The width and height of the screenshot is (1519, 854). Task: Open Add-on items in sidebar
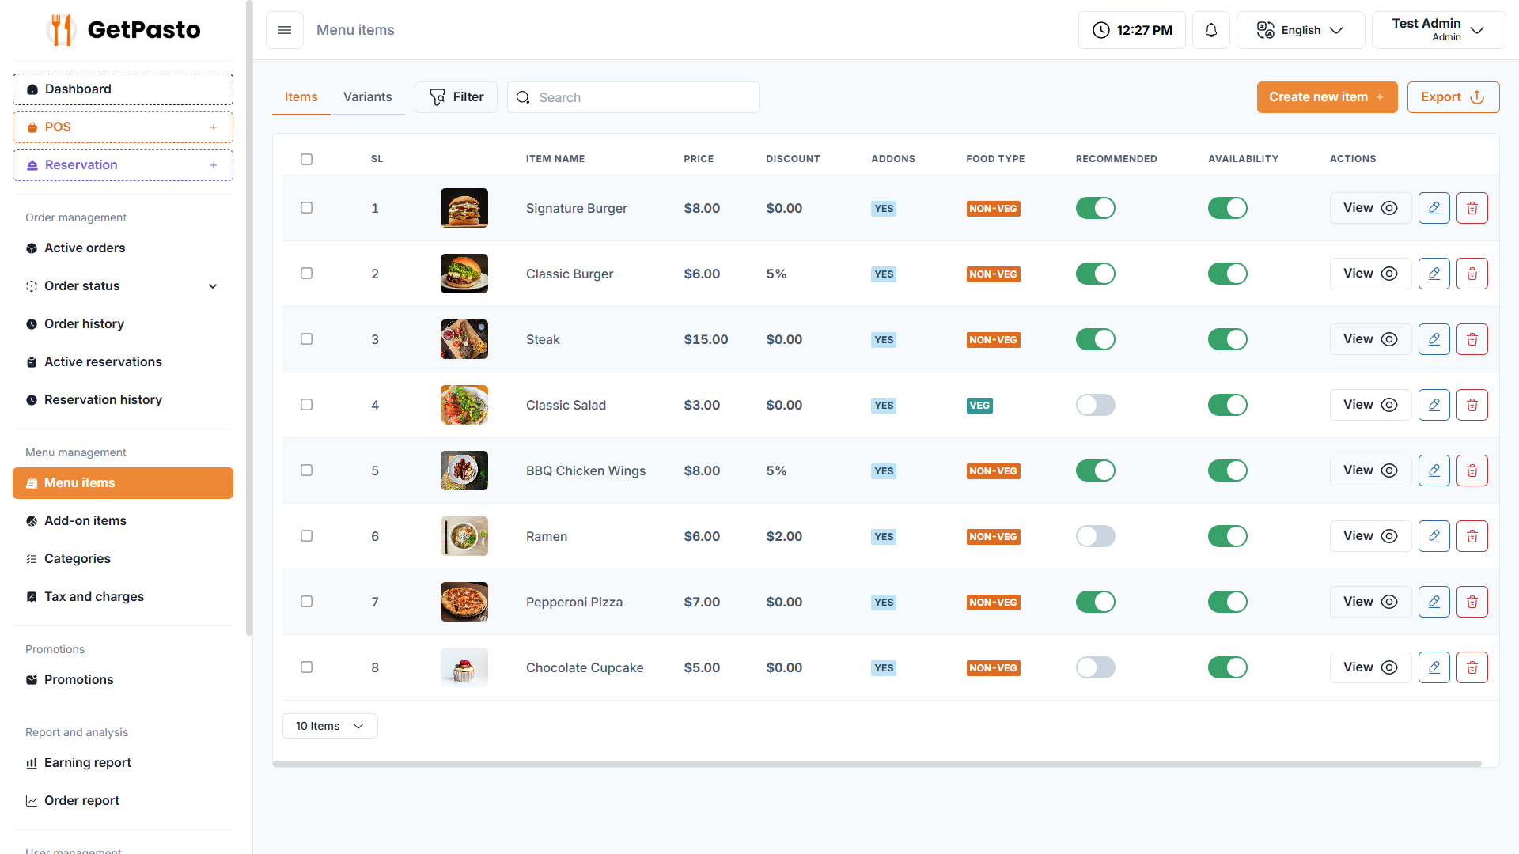(85, 521)
